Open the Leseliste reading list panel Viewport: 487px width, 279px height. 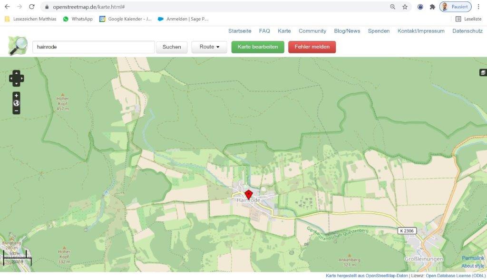[x=468, y=19]
